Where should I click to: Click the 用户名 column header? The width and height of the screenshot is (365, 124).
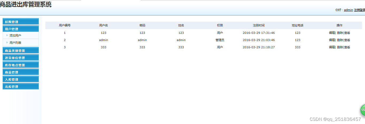pyautogui.click(x=103, y=25)
